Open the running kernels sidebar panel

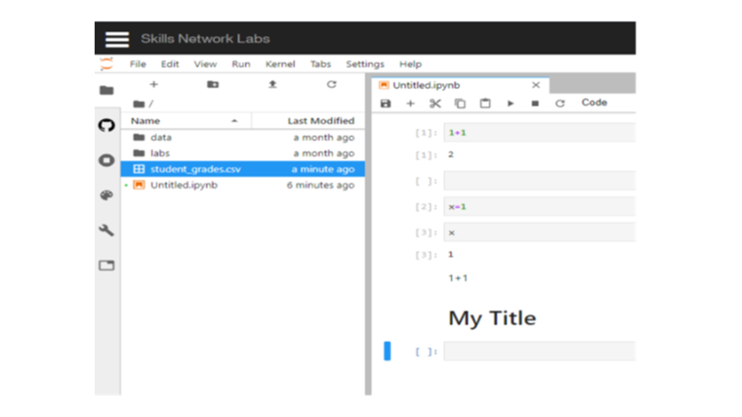tap(107, 160)
